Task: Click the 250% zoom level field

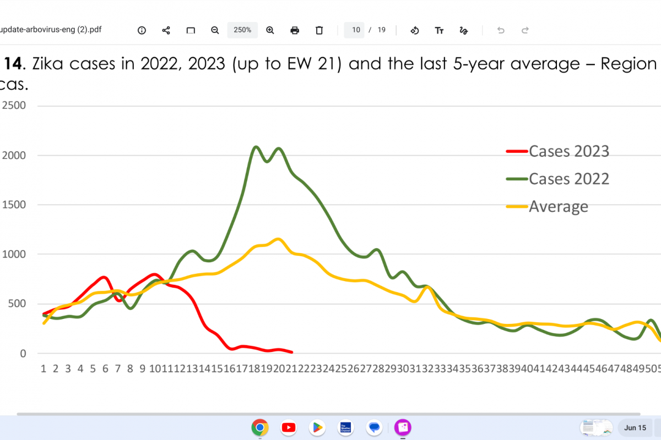Action: (242, 30)
